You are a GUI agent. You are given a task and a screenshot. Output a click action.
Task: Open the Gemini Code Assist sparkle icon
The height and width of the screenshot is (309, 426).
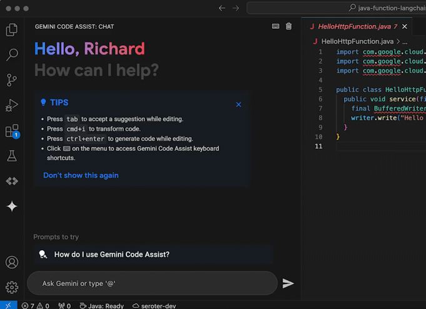12,206
